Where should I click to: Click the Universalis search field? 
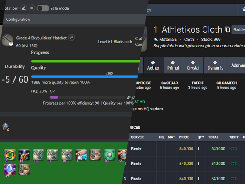coord(192,10)
